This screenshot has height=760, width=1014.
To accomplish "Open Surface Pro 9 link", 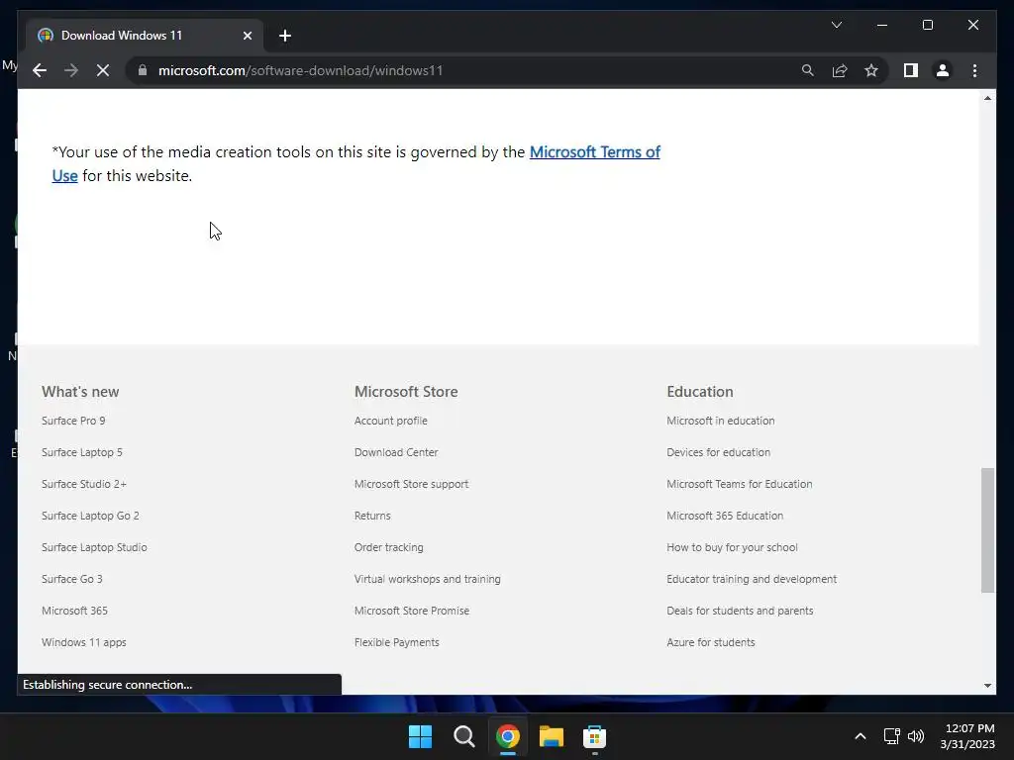I will tap(73, 421).
